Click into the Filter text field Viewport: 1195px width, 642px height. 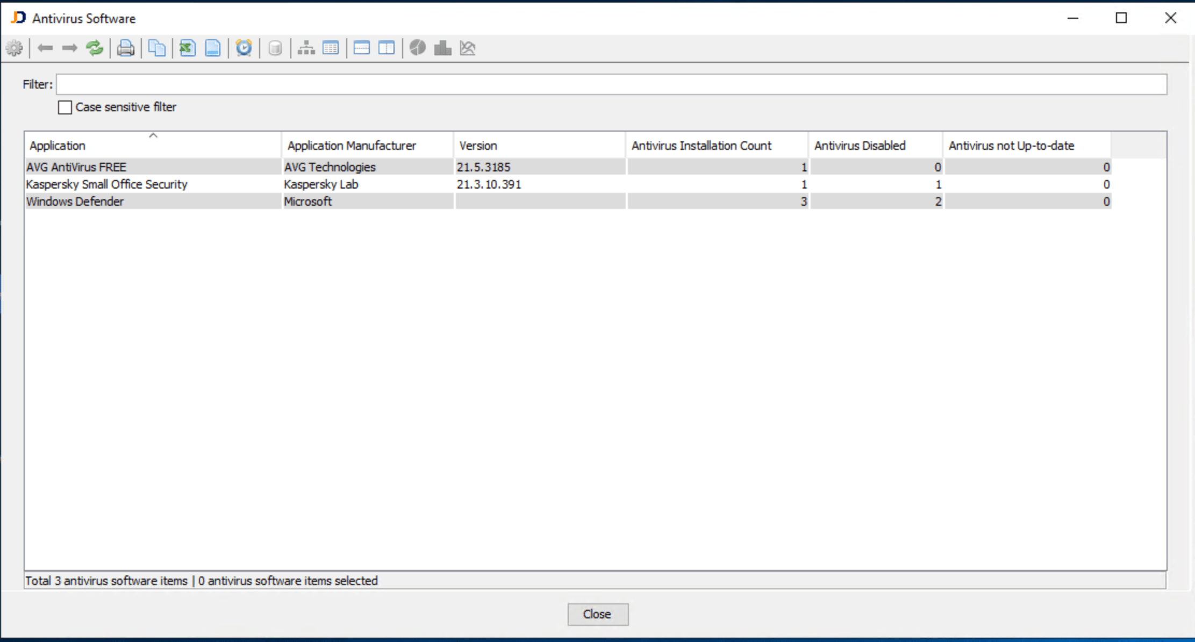pos(611,84)
